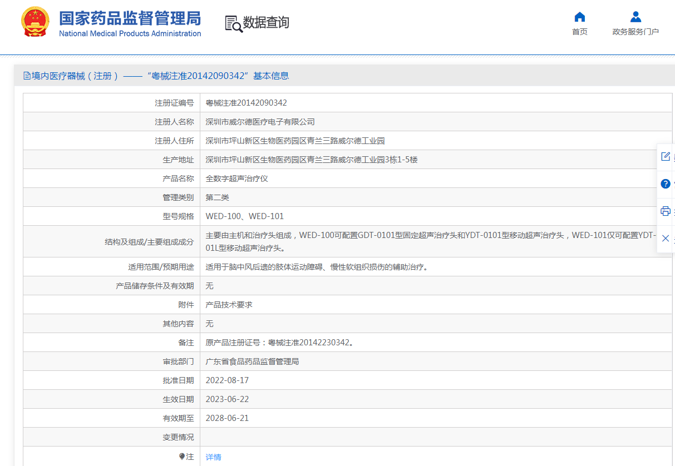Click the 产品技术要求 attachment value
The image size is (675, 466).
pyautogui.click(x=229, y=305)
